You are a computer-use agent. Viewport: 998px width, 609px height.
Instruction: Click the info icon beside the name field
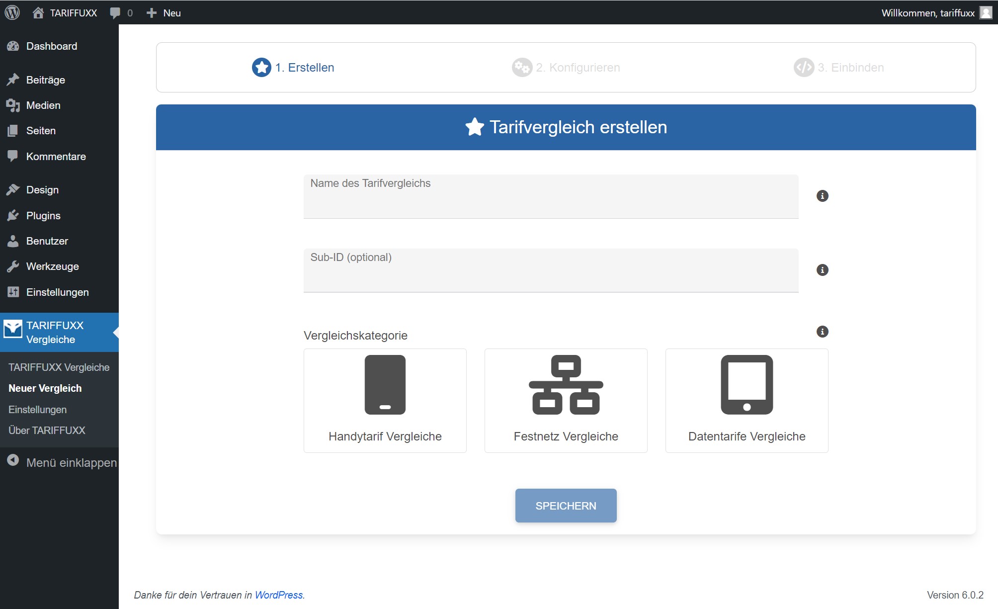[823, 196]
